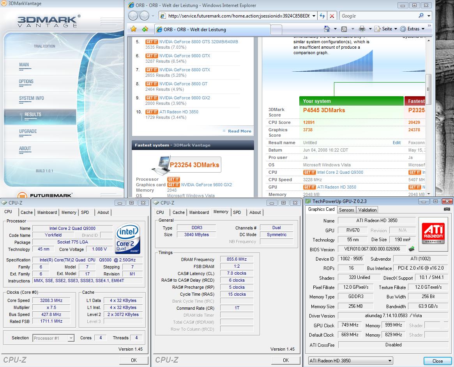Click the Internet Explorer address bar URL field
The image size is (454, 367).
pos(239,16)
